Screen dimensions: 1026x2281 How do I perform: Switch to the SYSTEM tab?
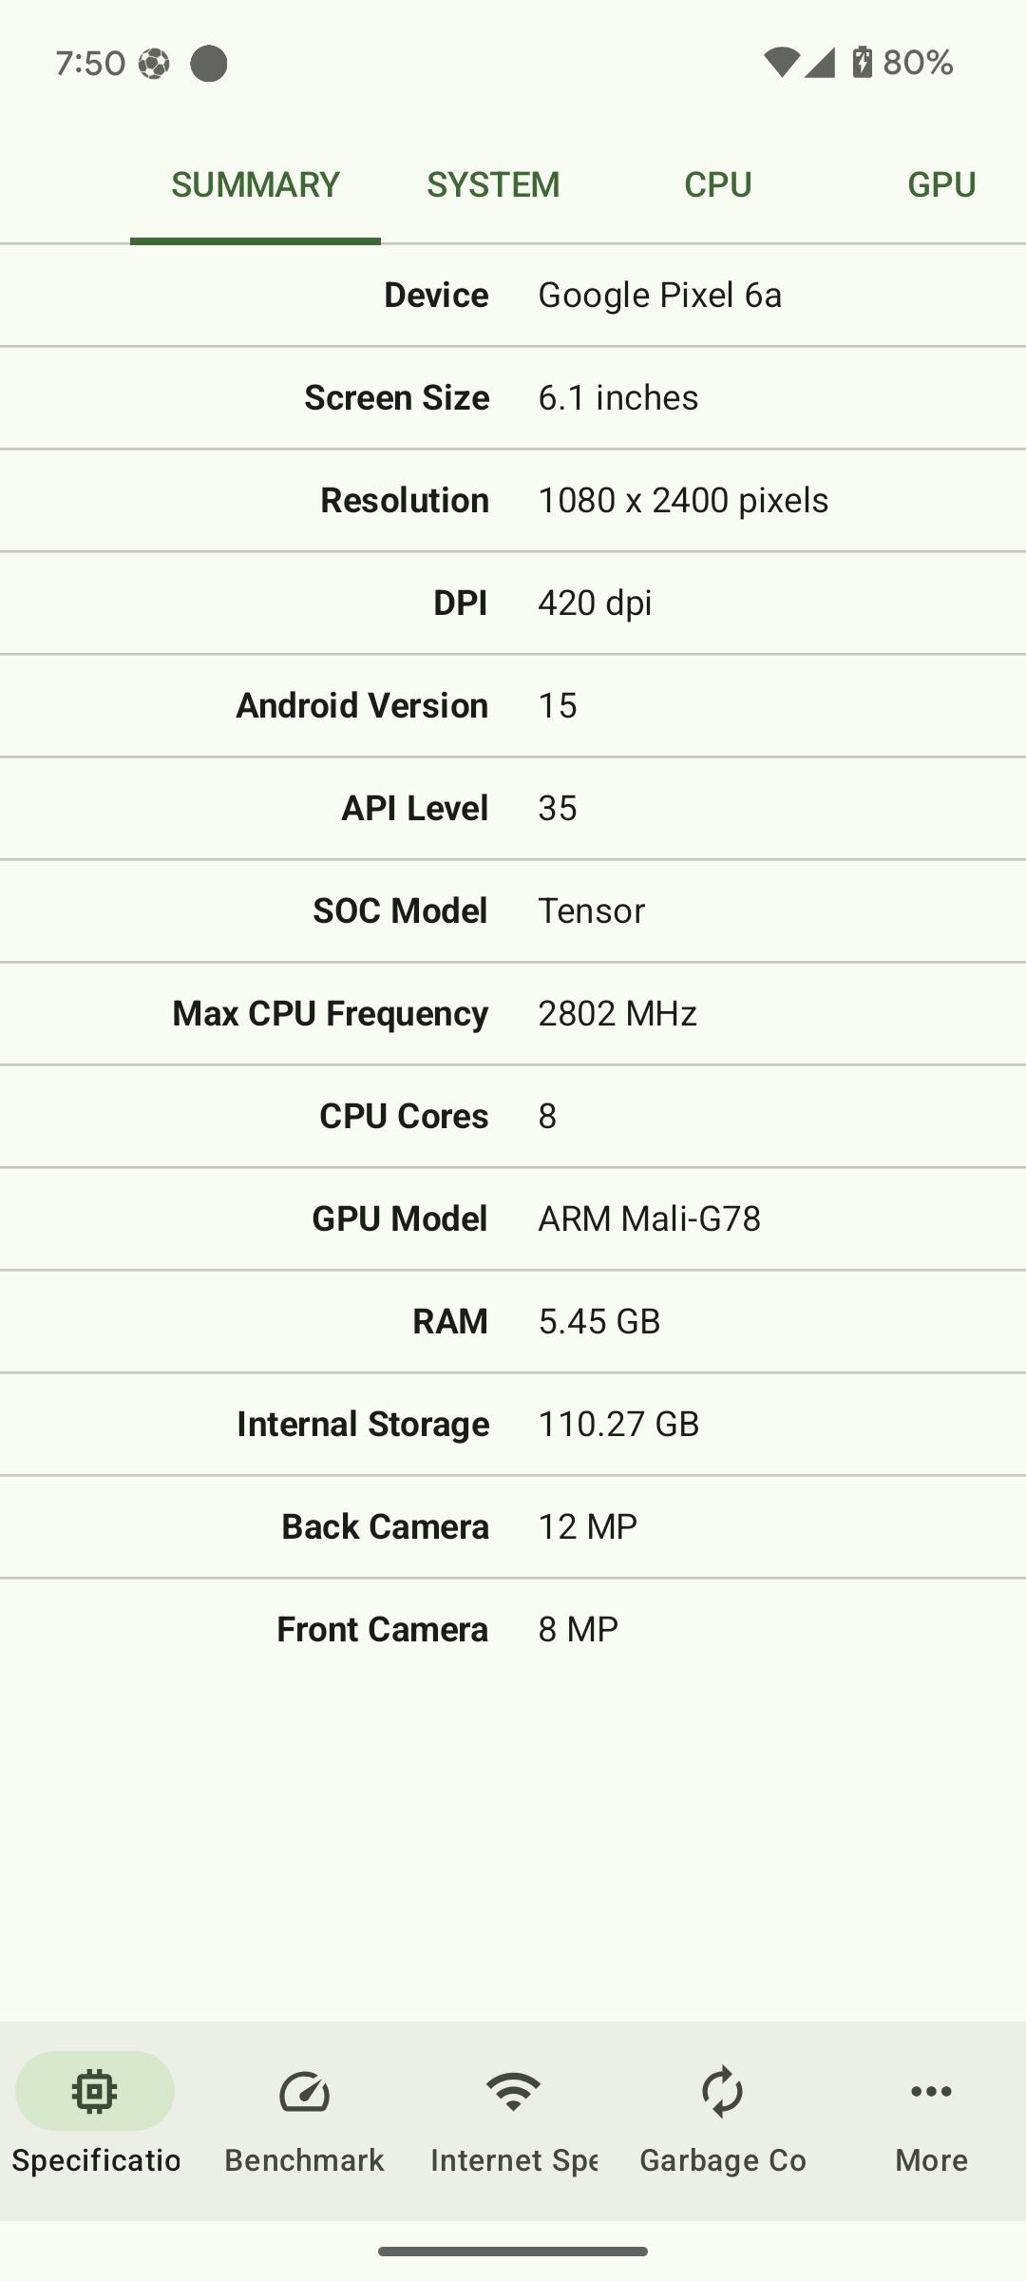493,184
